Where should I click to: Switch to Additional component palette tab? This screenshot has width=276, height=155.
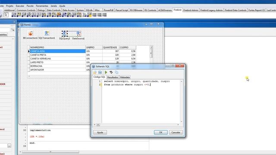point(9,10)
